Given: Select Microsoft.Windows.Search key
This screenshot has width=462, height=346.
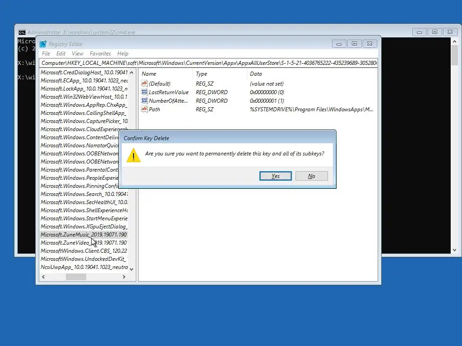Looking at the screenshot, I should 84,194.
